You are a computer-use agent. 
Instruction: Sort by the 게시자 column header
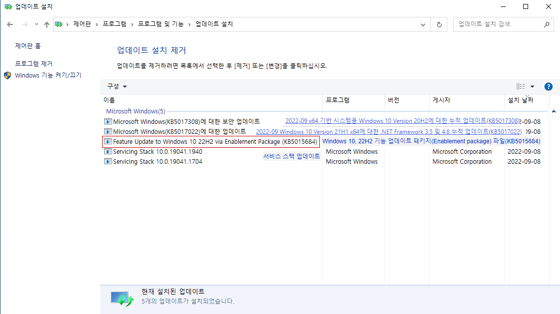[467, 100]
